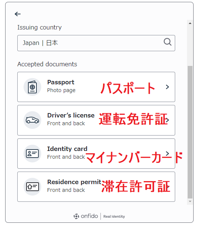Image resolution: width=198 pixels, height=225 pixels.
Task: Click the identity card icon
Action: click(32, 154)
